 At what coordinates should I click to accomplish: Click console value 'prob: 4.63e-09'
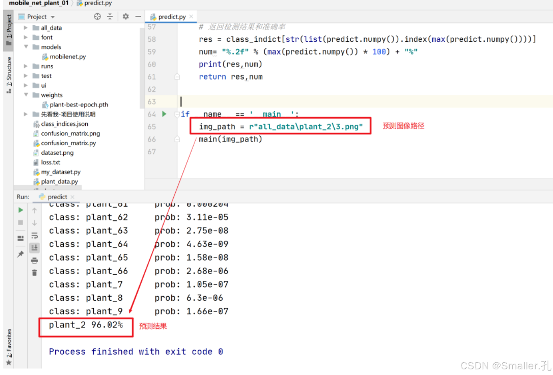tap(191, 244)
